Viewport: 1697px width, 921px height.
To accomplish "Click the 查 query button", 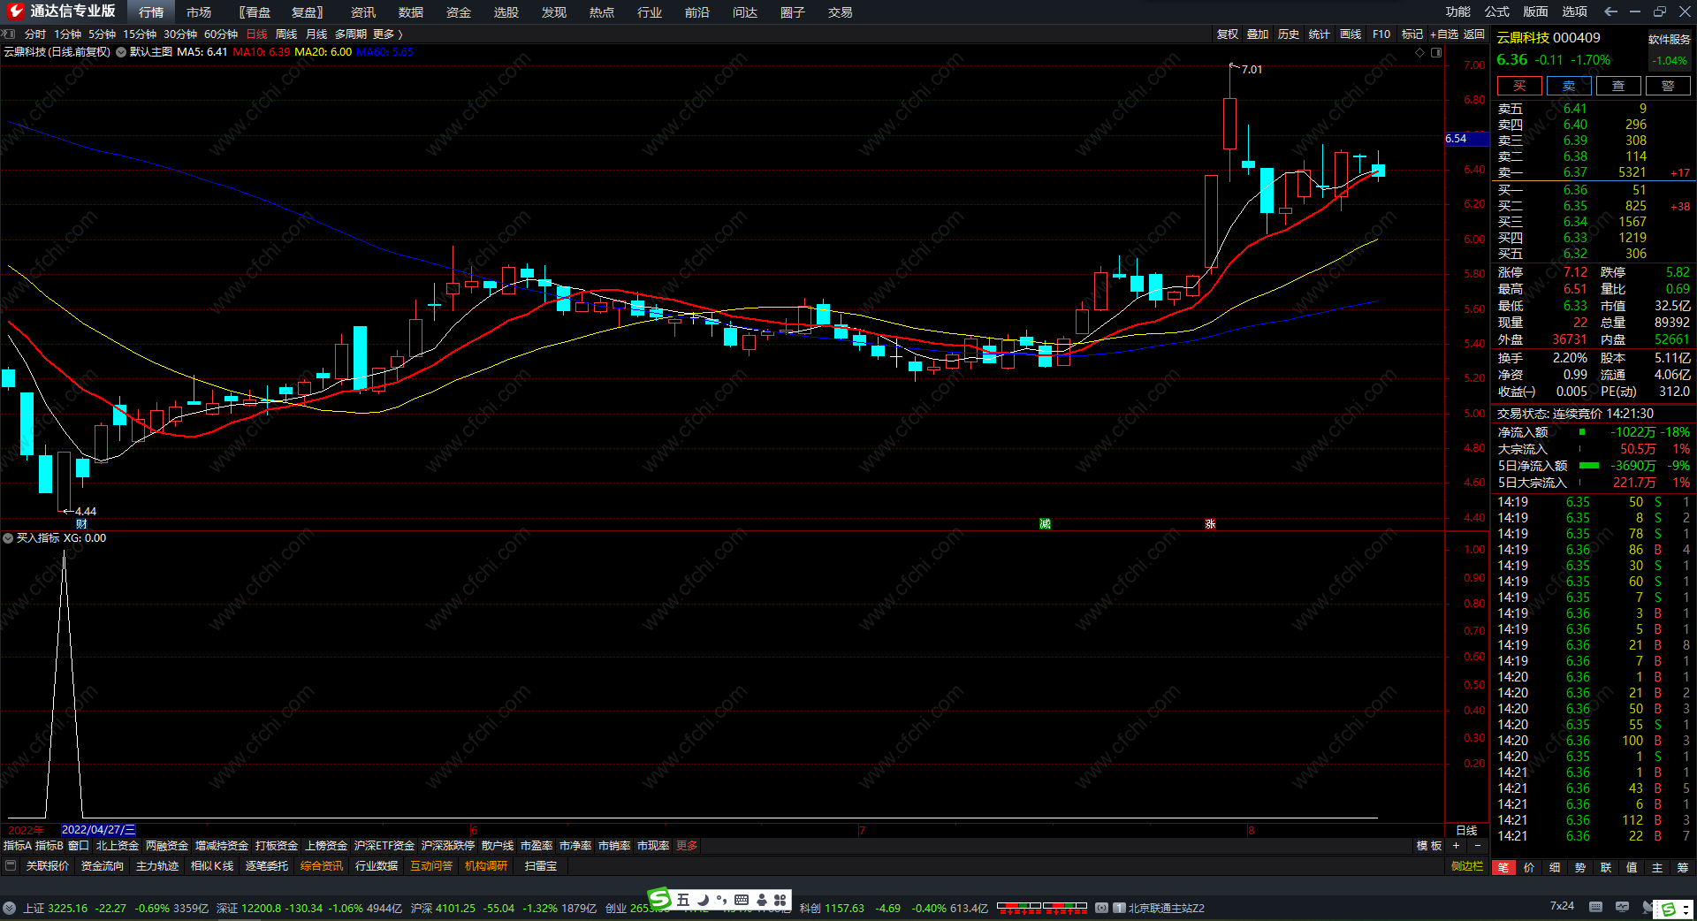I will pos(1618,86).
